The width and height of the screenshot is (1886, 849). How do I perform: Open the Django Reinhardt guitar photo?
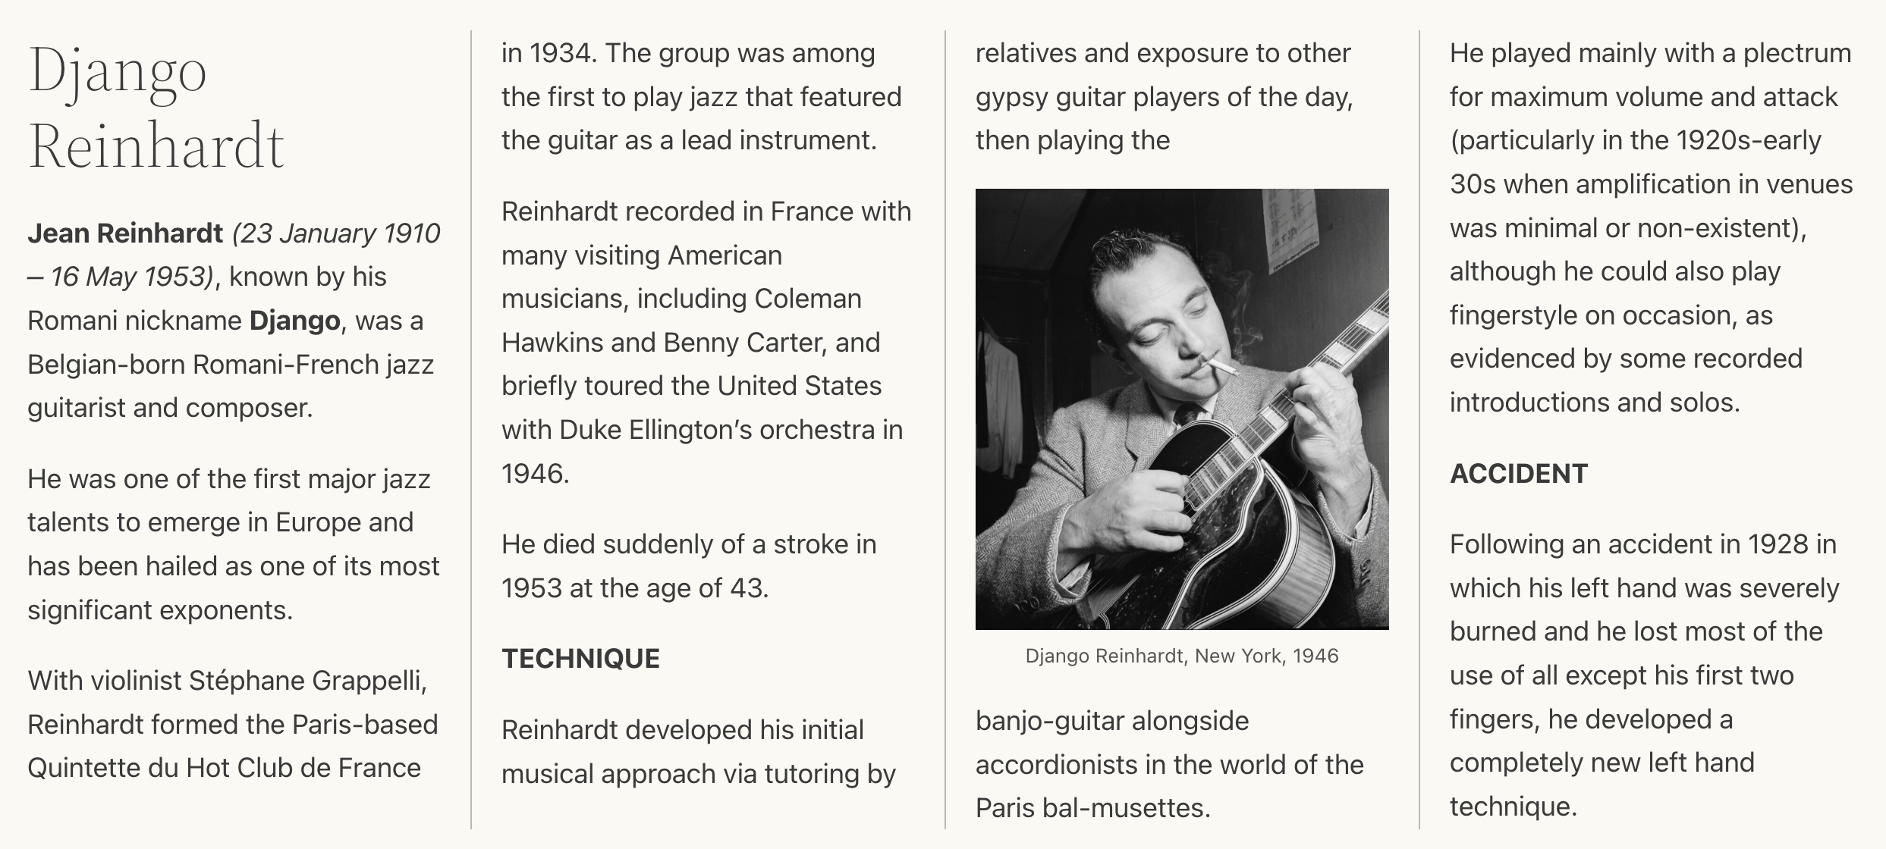tap(1182, 409)
